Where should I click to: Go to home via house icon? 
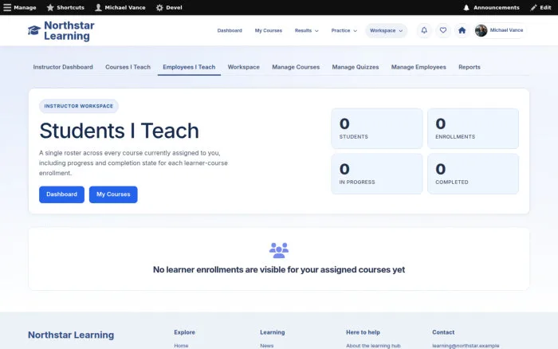coord(462,30)
